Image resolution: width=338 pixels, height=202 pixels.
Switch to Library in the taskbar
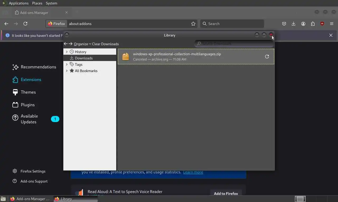click(75, 199)
